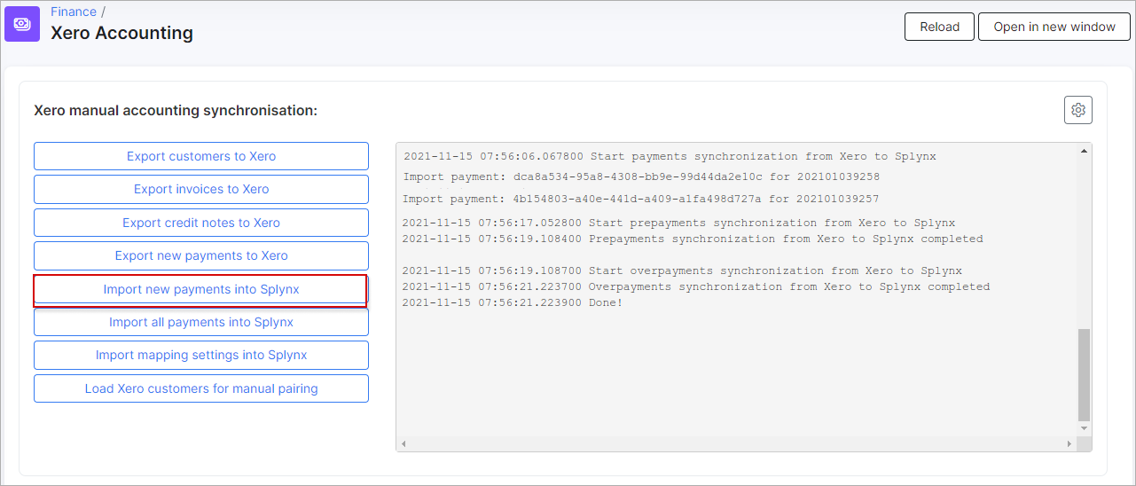1136x486 pixels.
Task: Select 'Start payments synchronization' log line
Action: 670,156
